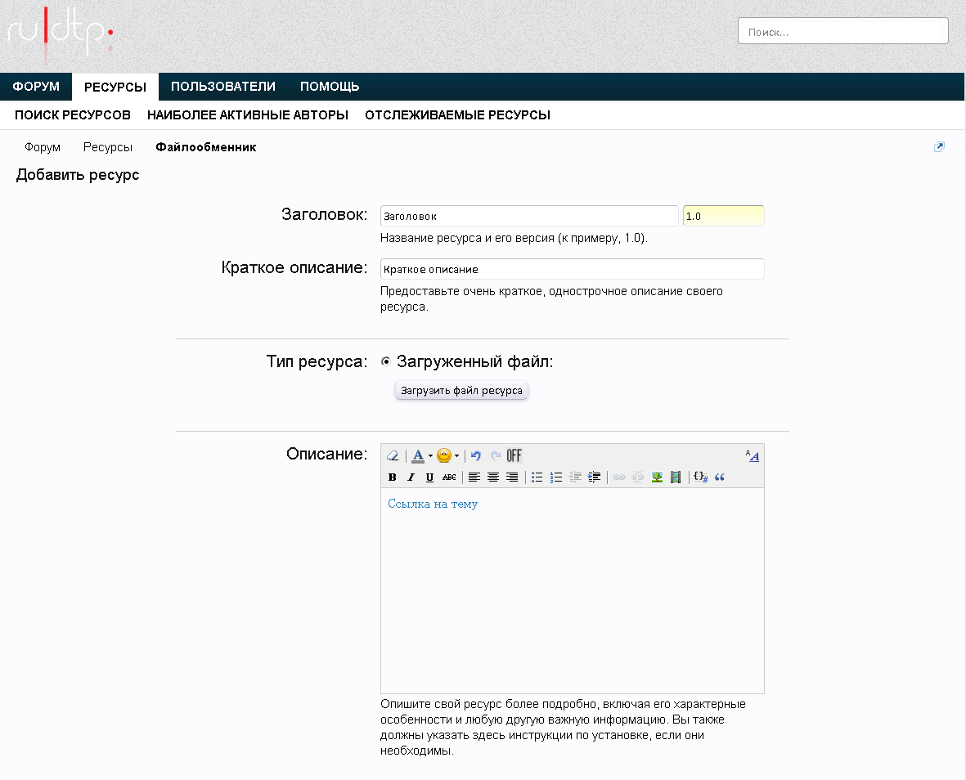Expand the smiley dropdown arrow

456,456
